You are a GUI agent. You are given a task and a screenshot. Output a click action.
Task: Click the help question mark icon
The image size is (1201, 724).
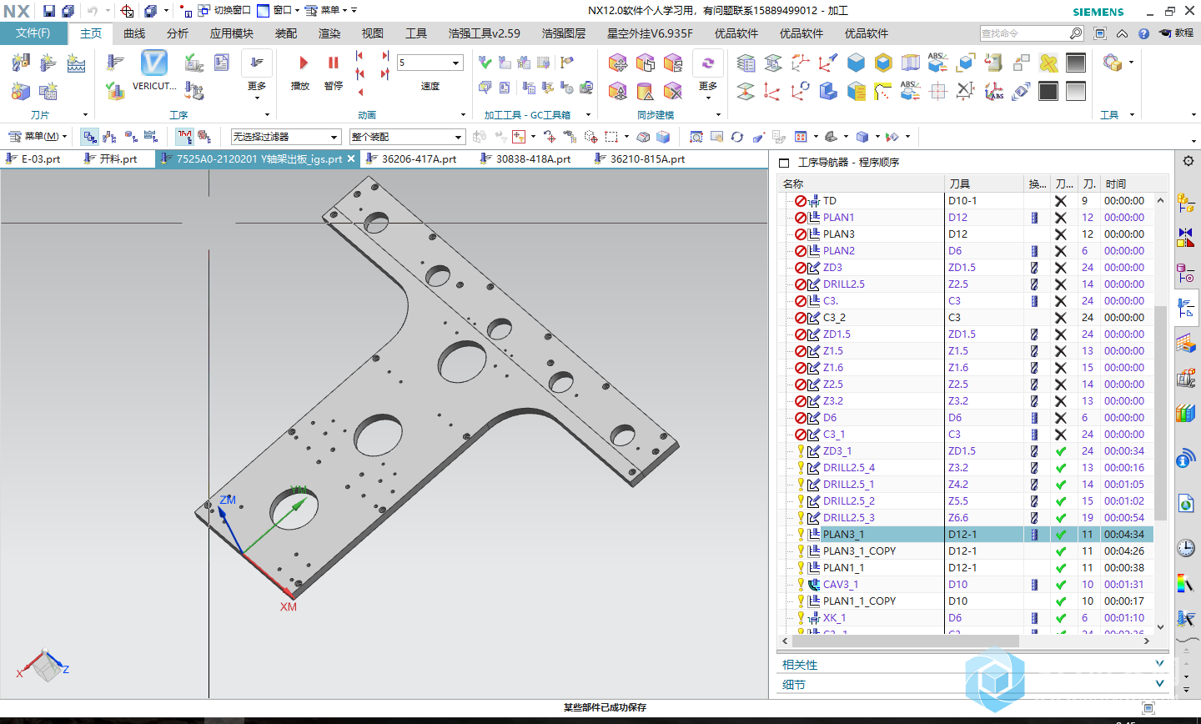coord(1143,33)
